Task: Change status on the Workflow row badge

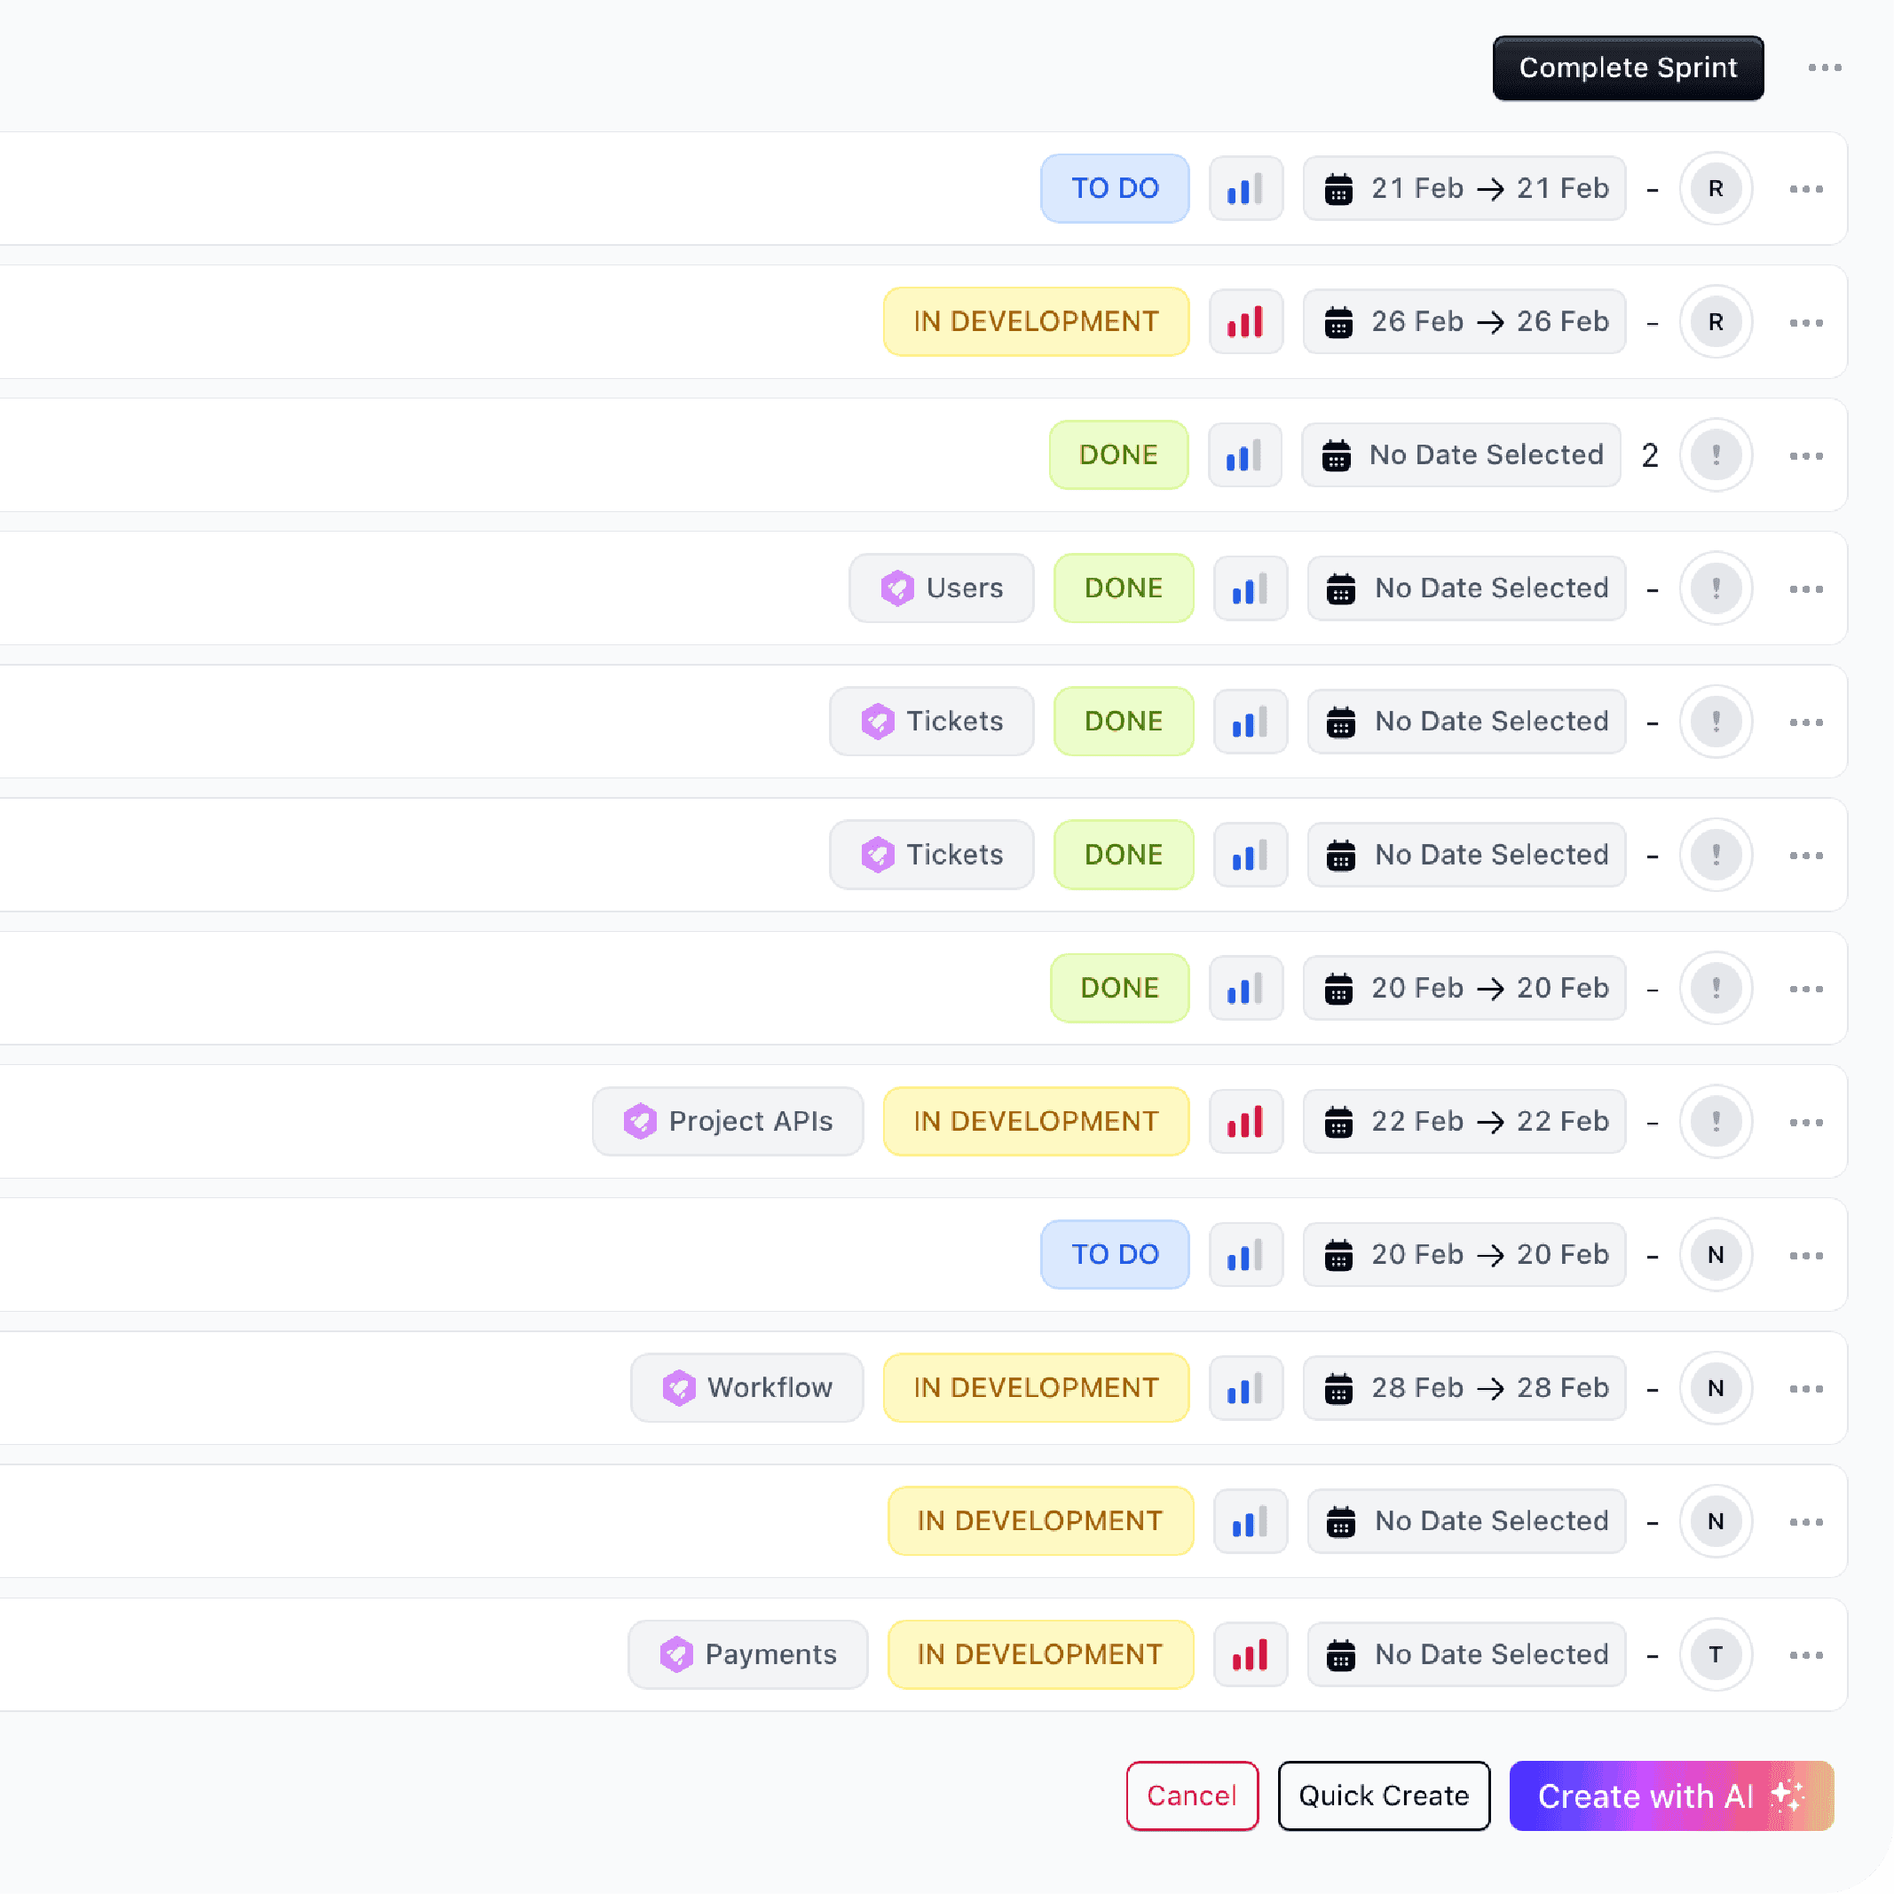Action: tap(1035, 1387)
